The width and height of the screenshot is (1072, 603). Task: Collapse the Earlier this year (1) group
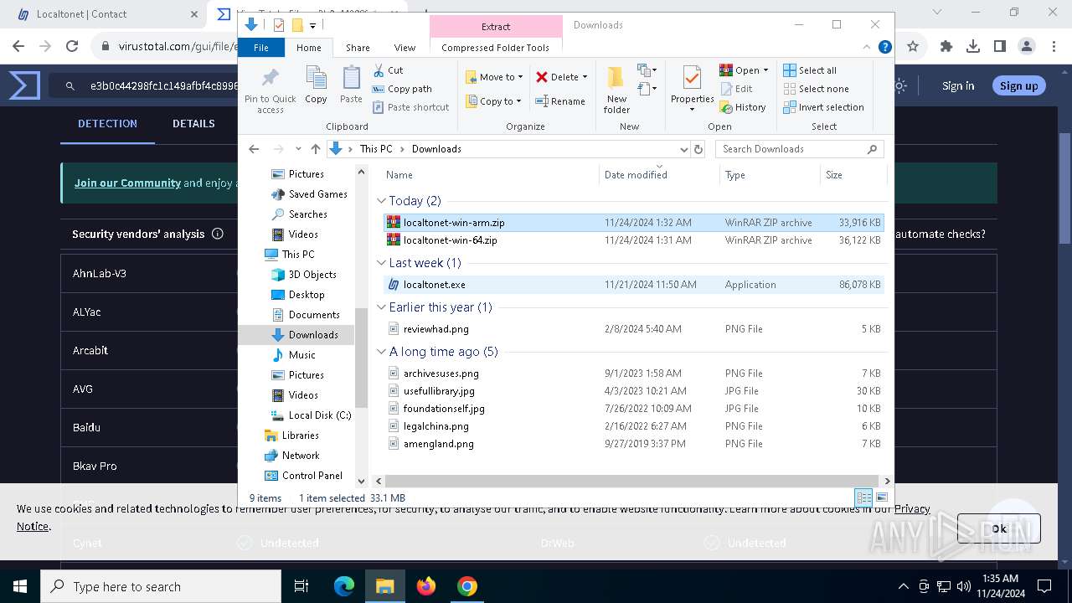pyautogui.click(x=382, y=307)
